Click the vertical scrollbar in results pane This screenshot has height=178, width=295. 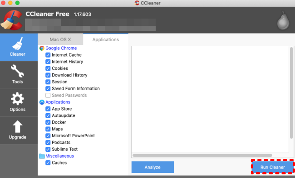[291, 93]
